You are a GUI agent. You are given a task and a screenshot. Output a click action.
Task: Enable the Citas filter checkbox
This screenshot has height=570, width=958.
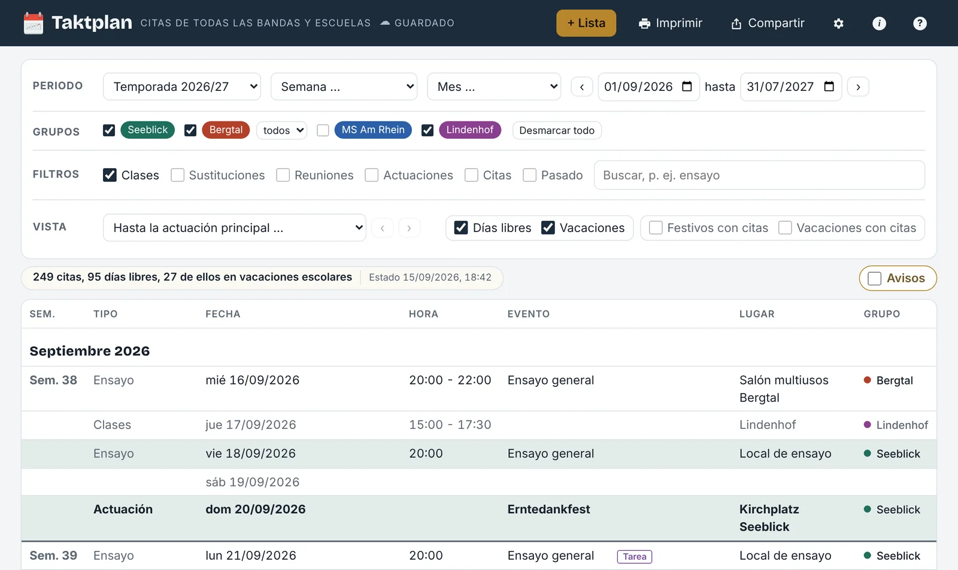tap(471, 175)
